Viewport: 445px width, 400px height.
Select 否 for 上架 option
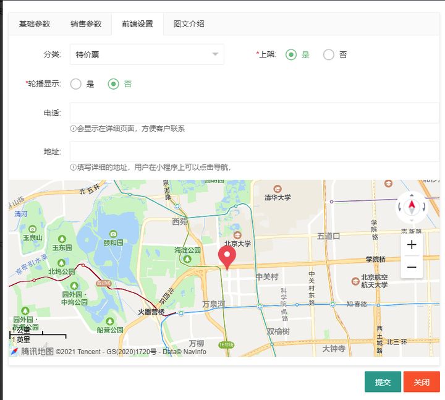329,54
